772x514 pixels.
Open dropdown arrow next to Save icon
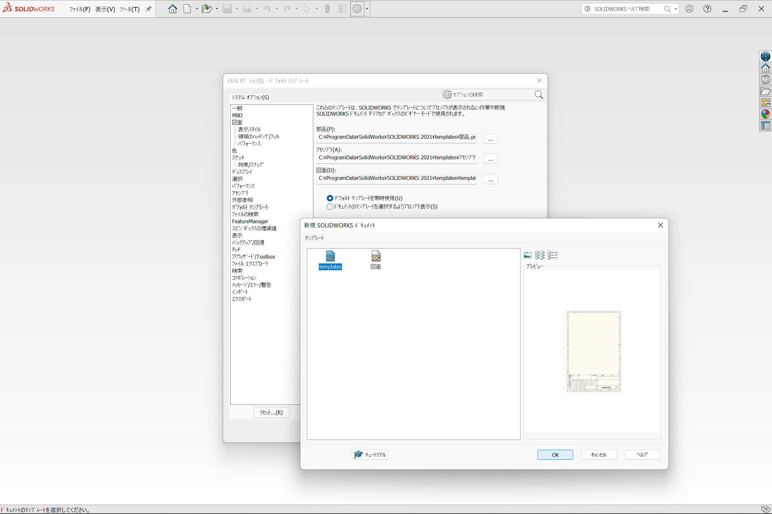point(237,9)
